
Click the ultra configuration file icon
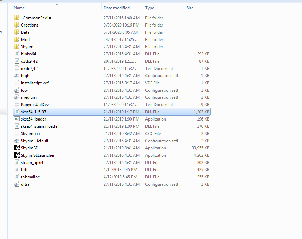point(17,184)
